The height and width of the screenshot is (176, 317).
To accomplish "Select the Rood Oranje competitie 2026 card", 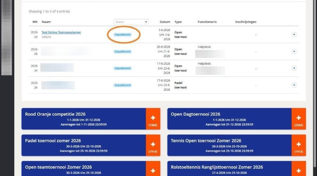I will click(84, 119).
